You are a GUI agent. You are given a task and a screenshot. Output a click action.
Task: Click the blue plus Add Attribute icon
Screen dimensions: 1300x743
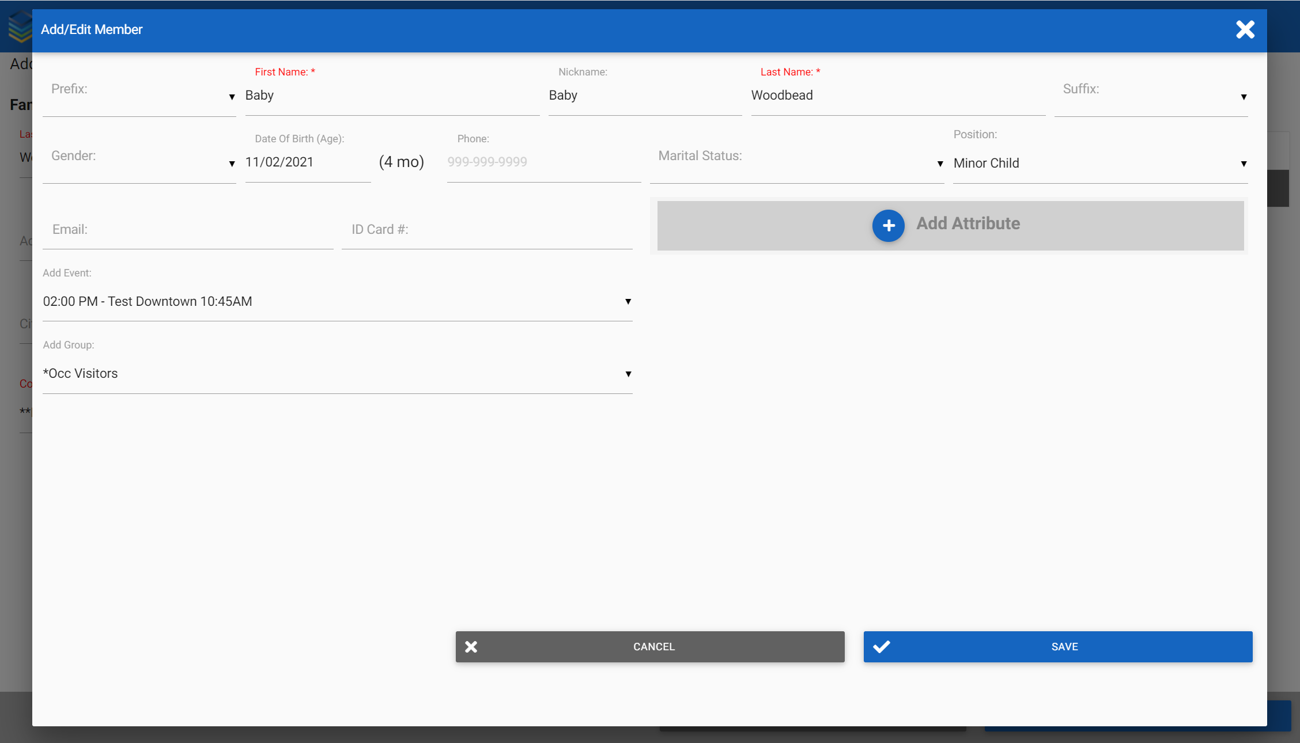pos(888,225)
